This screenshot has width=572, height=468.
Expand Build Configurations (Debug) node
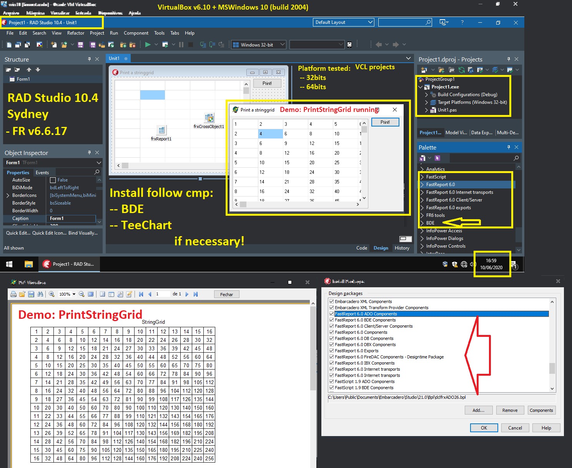click(x=426, y=95)
